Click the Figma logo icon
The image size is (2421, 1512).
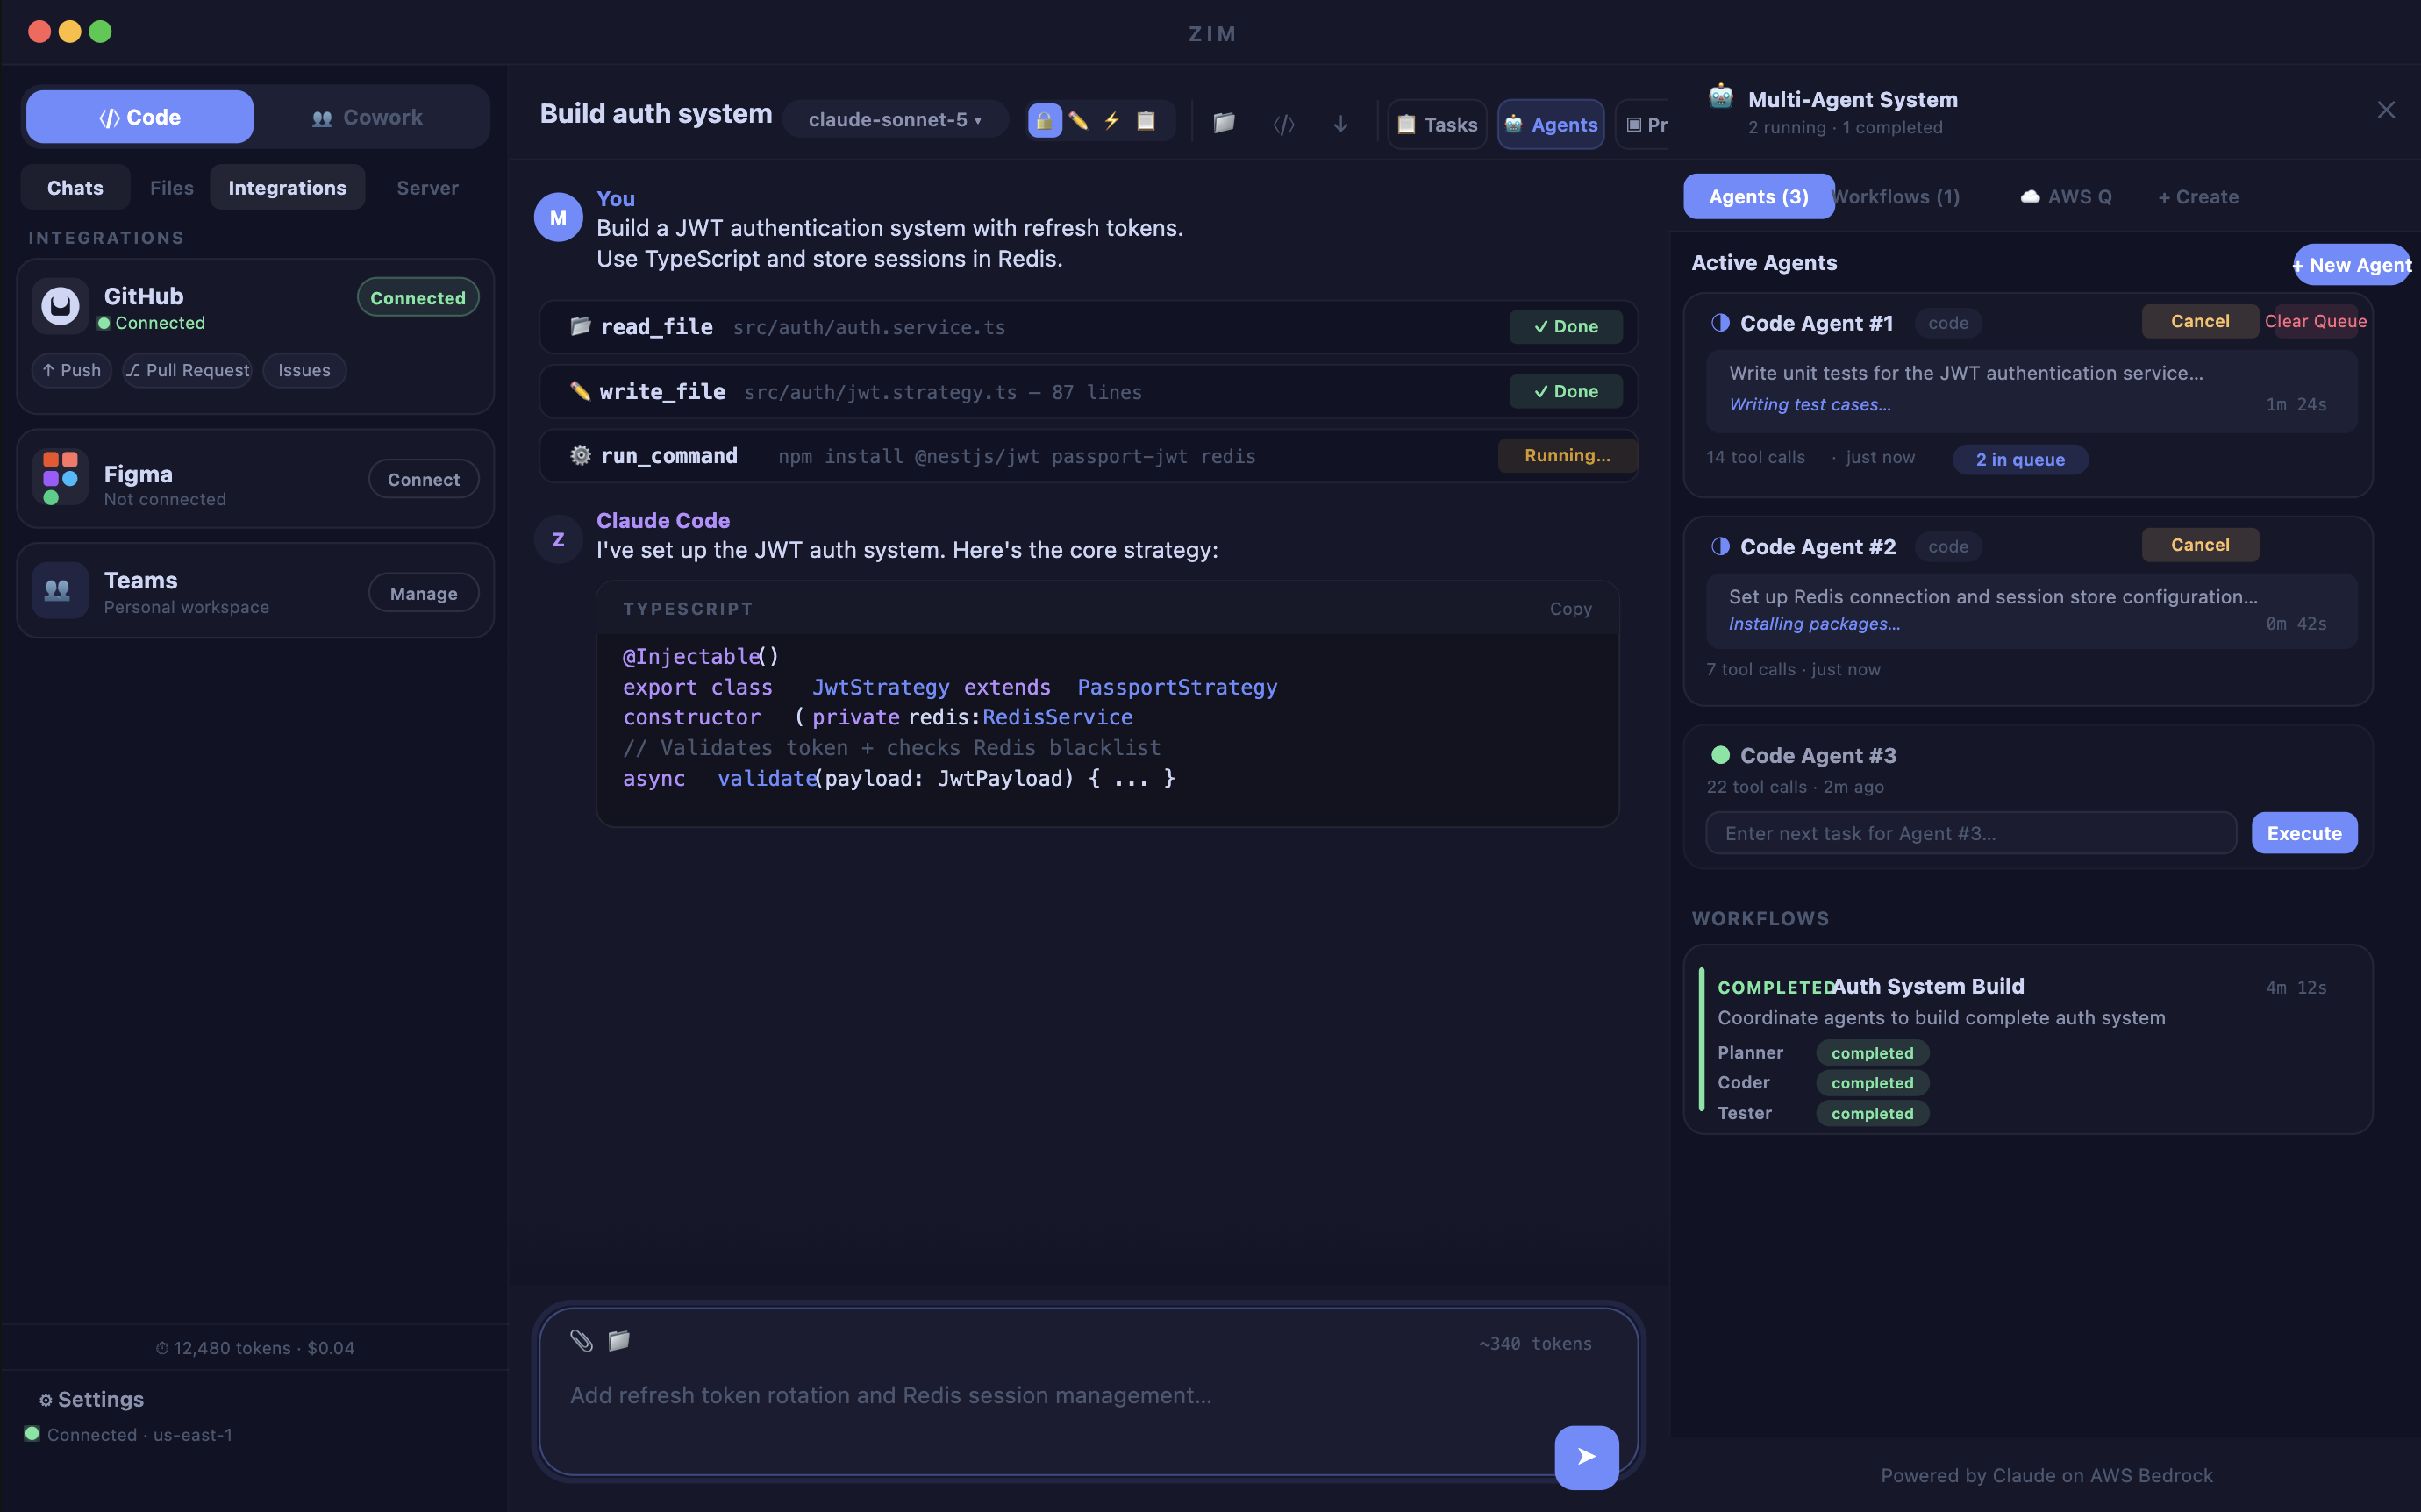tap(60, 478)
